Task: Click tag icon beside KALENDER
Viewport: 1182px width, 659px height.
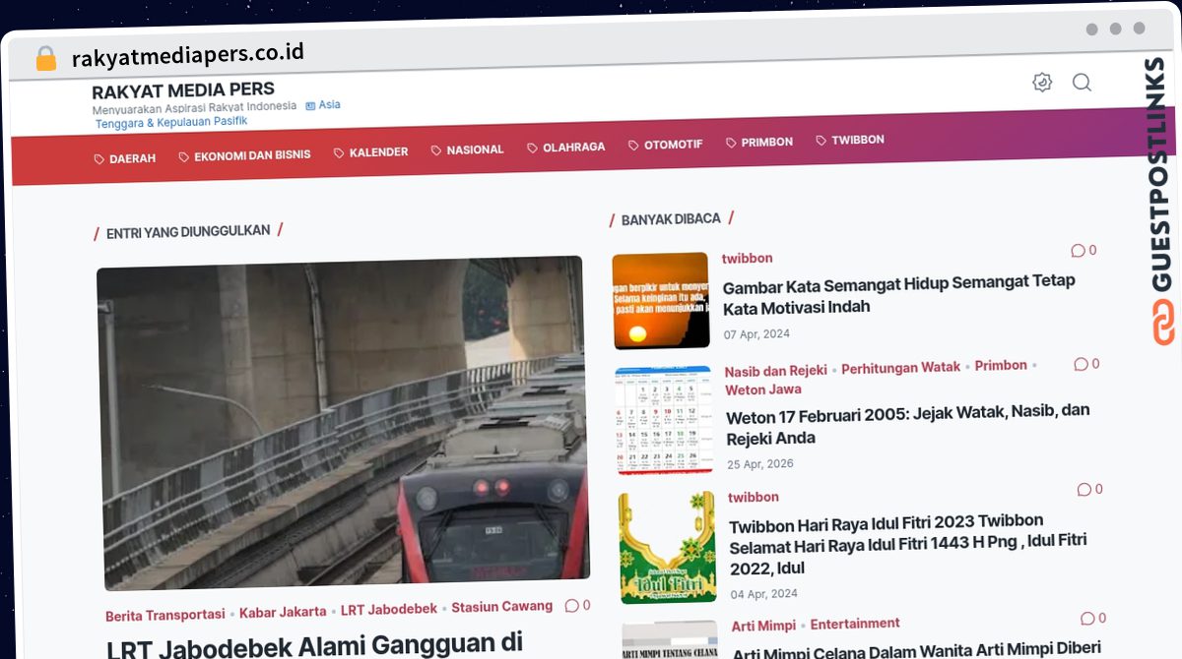Action: click(339, 153)
